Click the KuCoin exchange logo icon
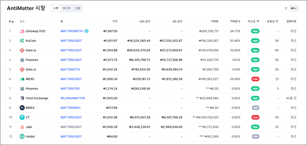Image resolution: width=307 pixels, height=145 pixels. (x=22, y=41)
